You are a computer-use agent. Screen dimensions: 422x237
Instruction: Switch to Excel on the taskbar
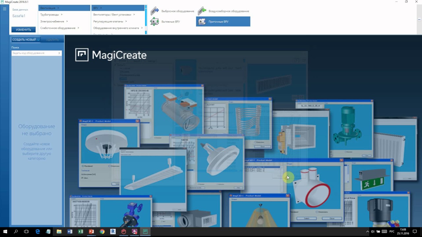(80, 232)
